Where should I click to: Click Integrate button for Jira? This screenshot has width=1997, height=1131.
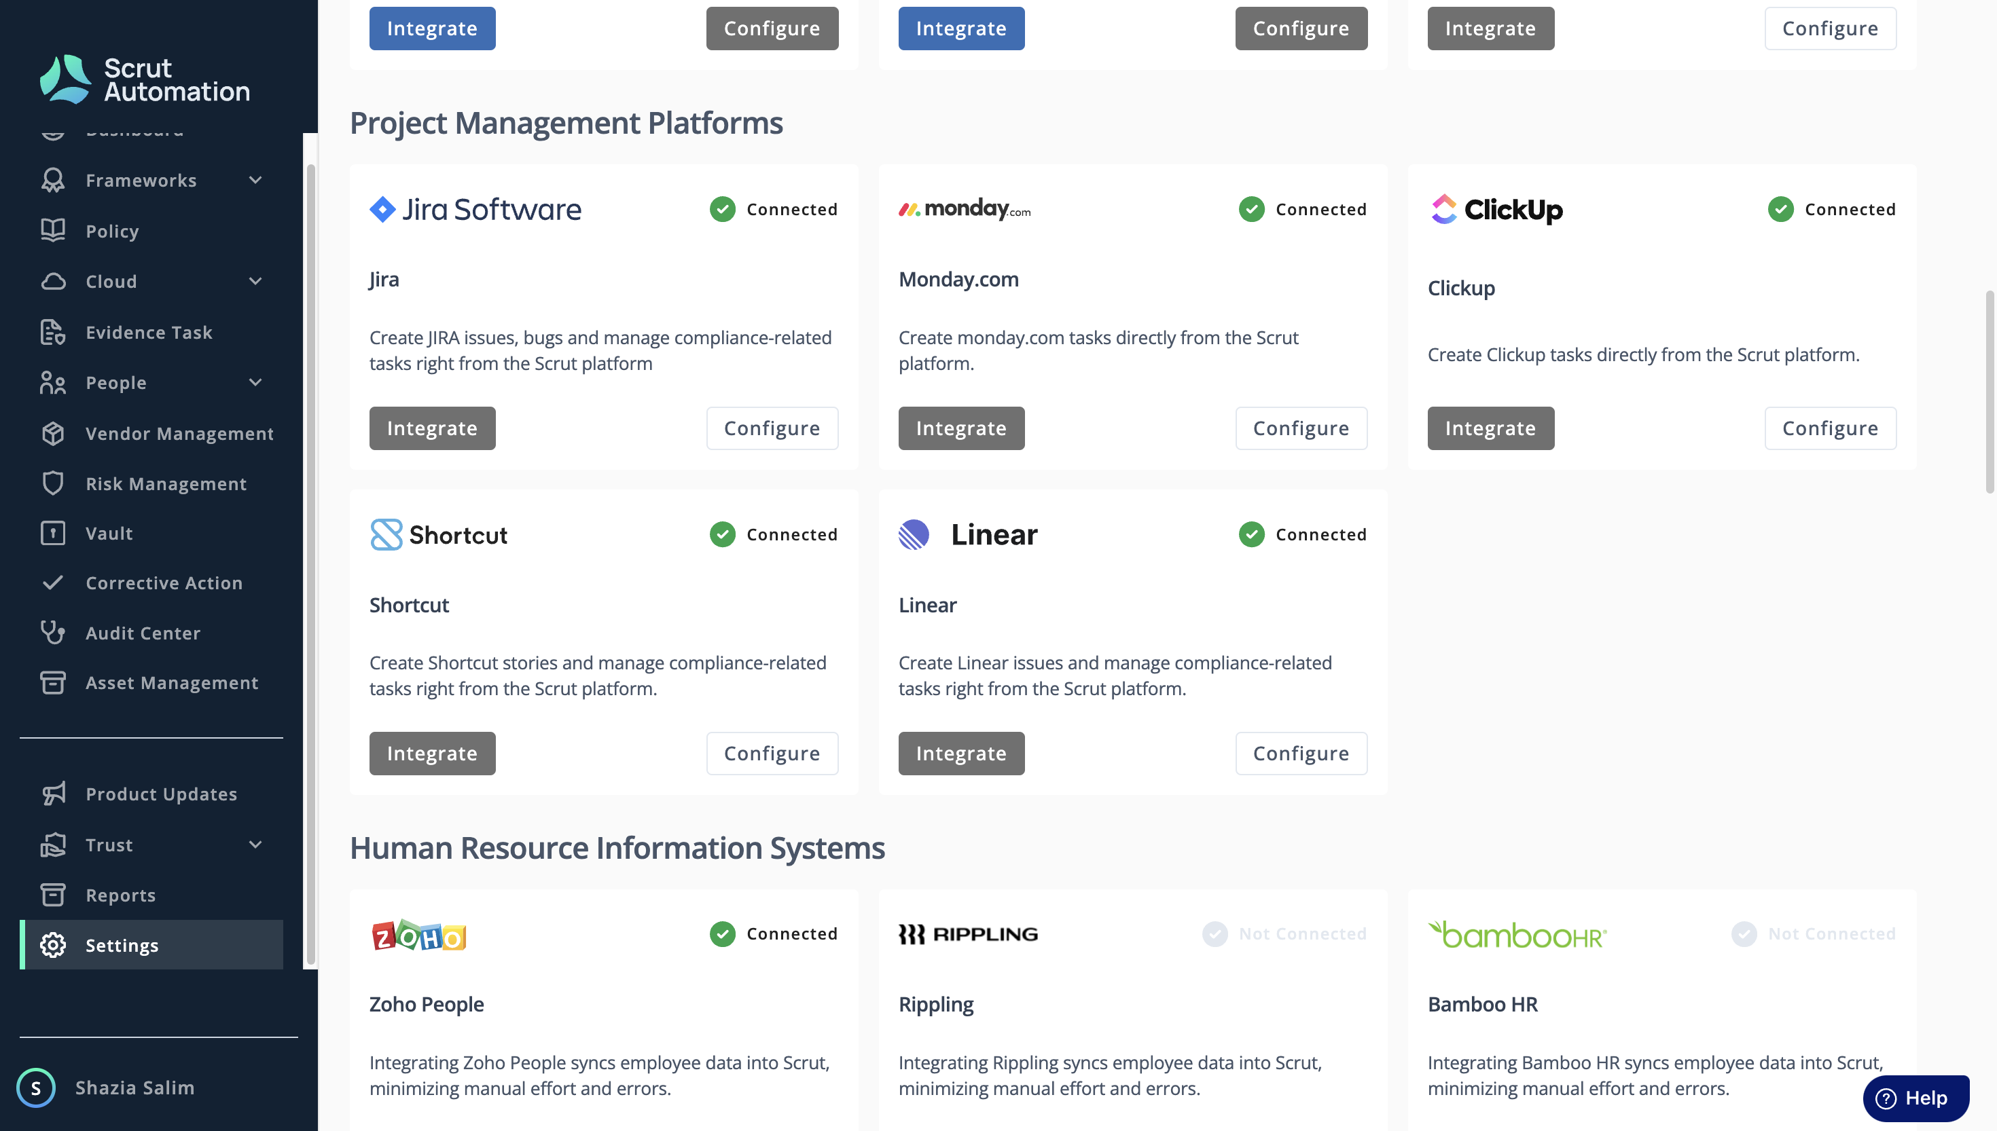pyautogui.click(x=432, y=428)
